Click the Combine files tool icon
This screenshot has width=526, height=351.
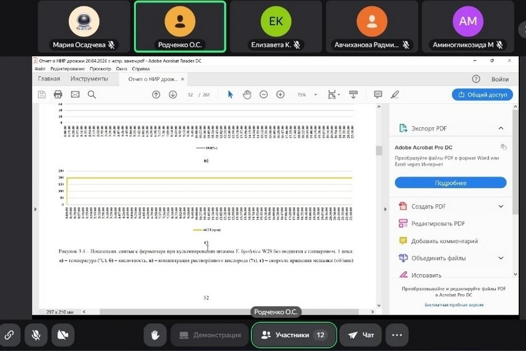click(403, 258)
